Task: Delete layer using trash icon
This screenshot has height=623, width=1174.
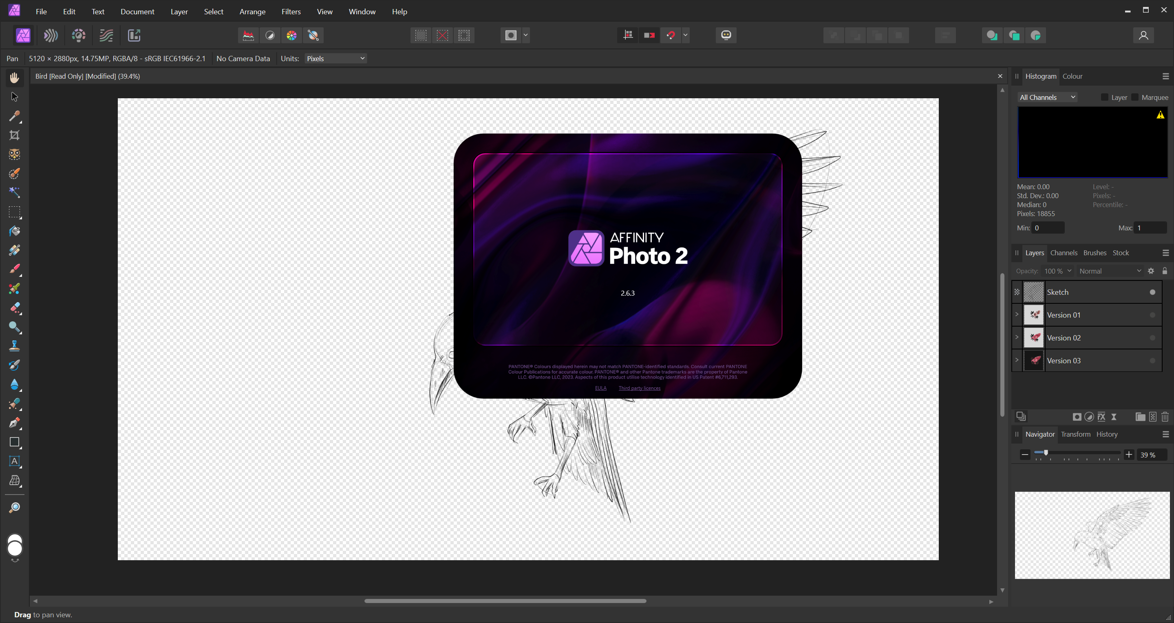Action: point(1165,417)
